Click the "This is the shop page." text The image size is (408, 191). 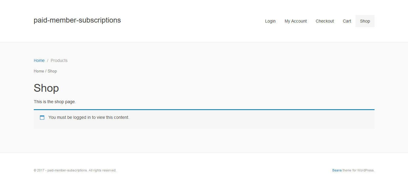pyautogui.click(x=55, y=102)
